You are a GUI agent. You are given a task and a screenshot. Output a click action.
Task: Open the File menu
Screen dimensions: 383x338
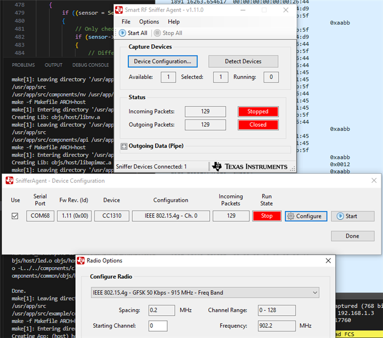(126, 22)
